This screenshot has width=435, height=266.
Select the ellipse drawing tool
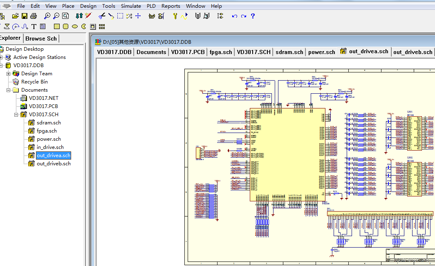(x=74, y=26)
